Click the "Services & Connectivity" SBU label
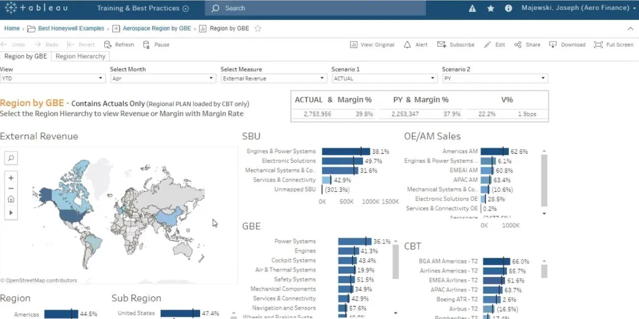Screen dimensions: 639x319 tap(284, 180)
